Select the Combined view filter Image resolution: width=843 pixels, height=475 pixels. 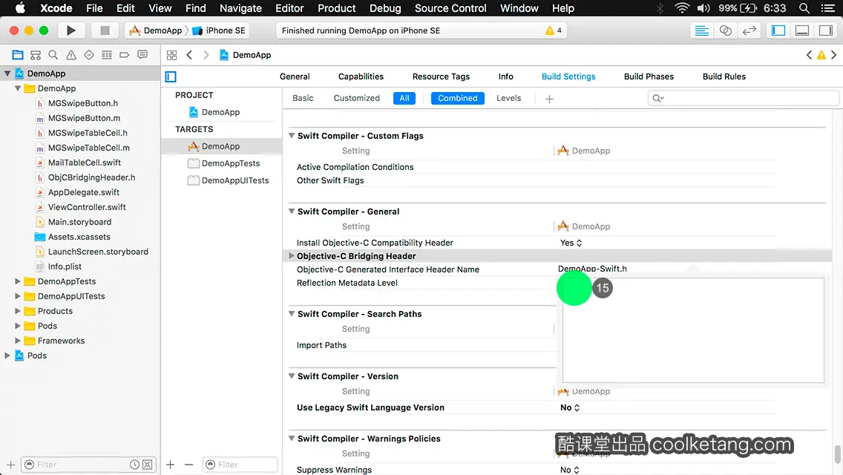click(458, 99)
